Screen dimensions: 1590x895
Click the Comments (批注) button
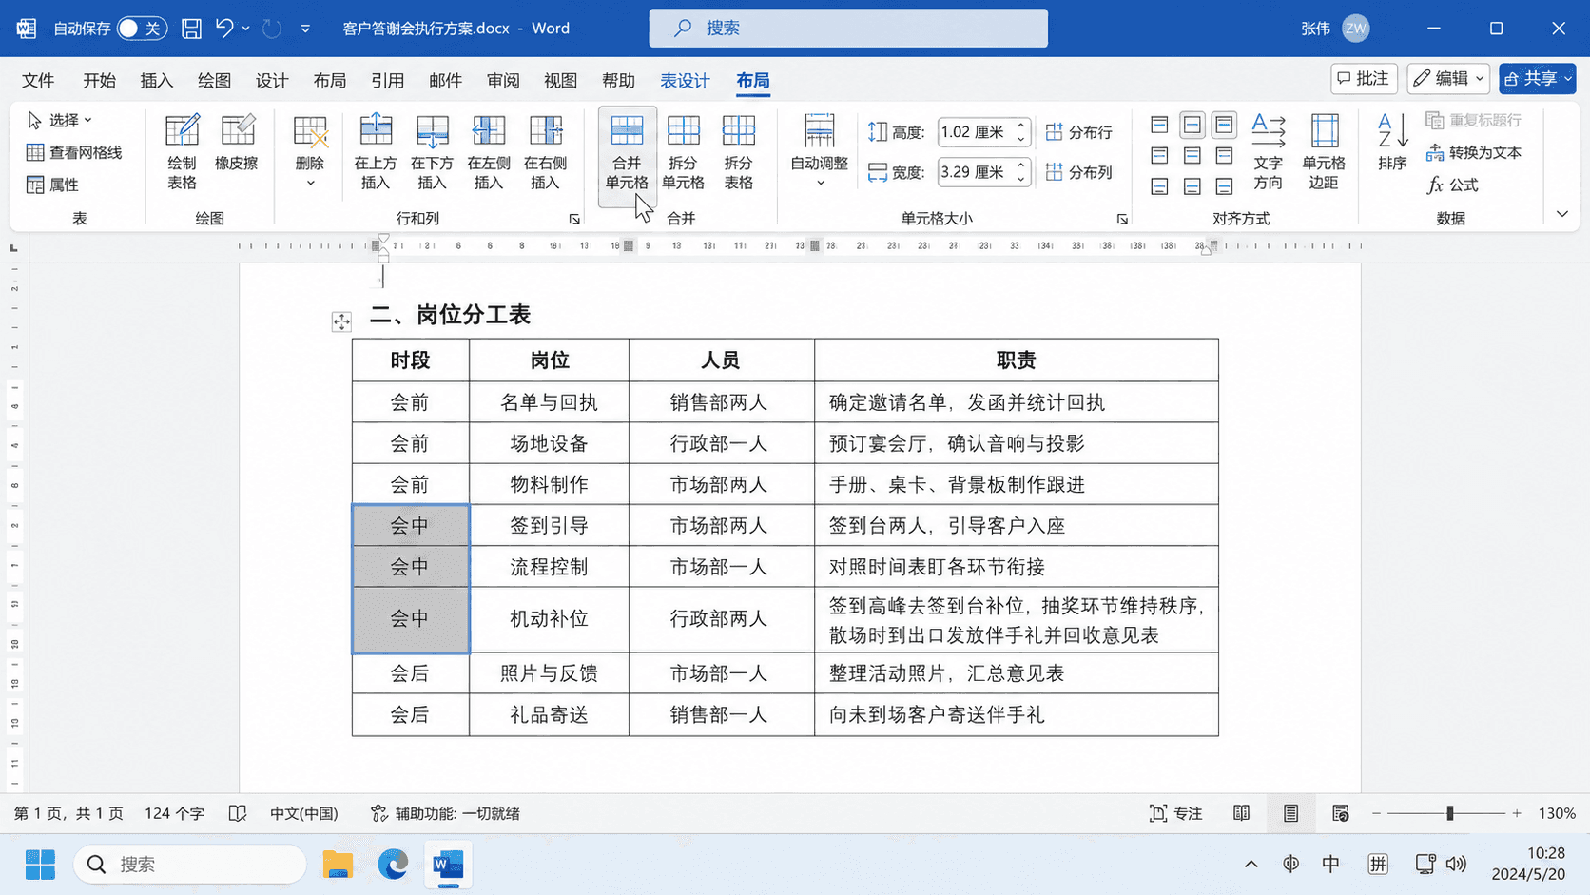tap(1364, 79)
